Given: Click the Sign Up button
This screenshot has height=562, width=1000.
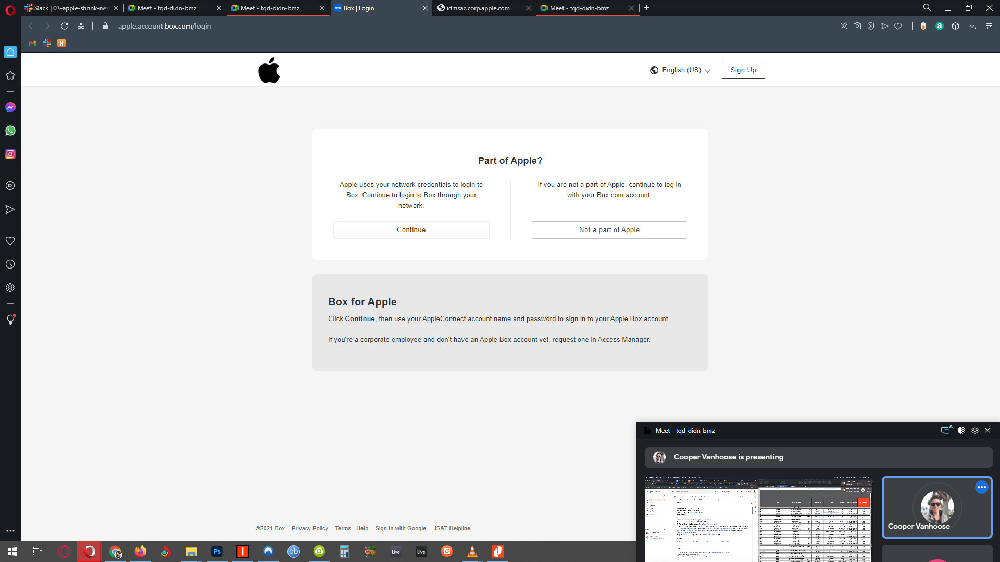Looking at the screenshot, I should point(743,70).
